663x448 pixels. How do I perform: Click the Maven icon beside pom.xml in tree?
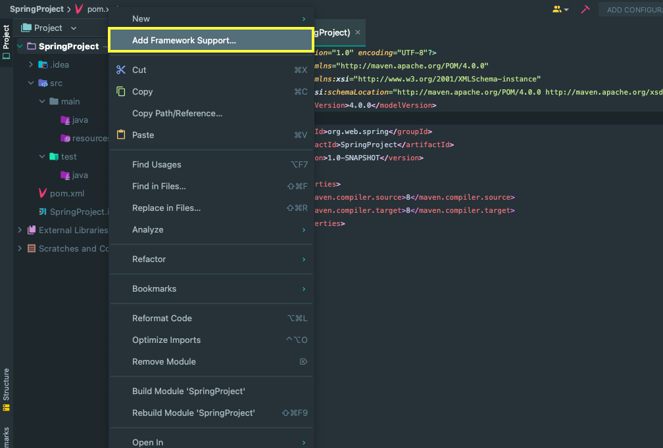pos(43,193)
